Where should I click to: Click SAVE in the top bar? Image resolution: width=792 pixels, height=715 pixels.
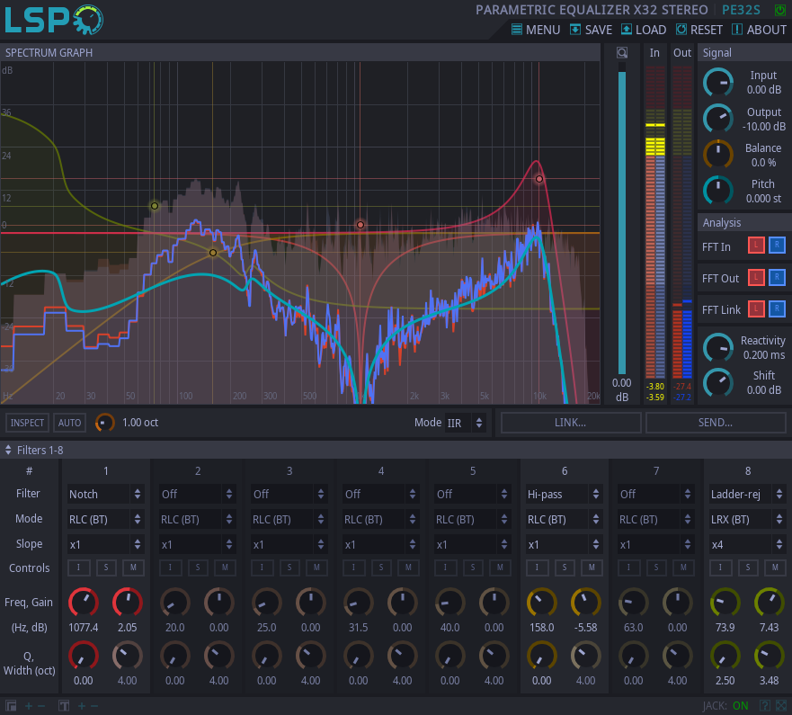(x=591, y=30)
